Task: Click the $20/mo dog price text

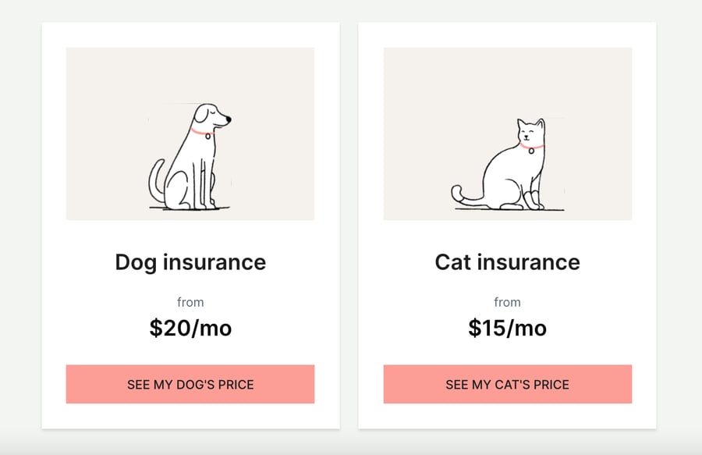Action: tap(190, 328)
